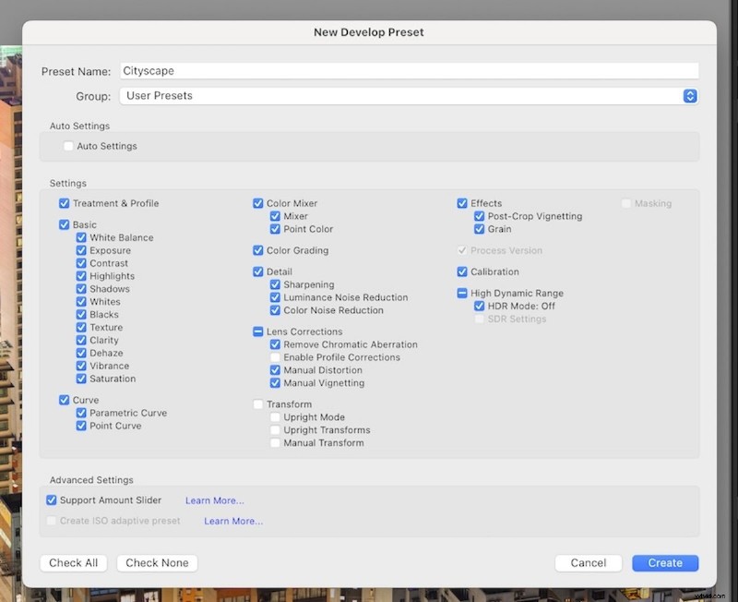Click the Check None button
Image resolution: width=738 pixels, height=602 pixels.
(x=156, y=562)
